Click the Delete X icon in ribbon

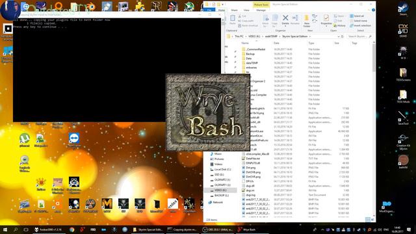pos(285,18)
